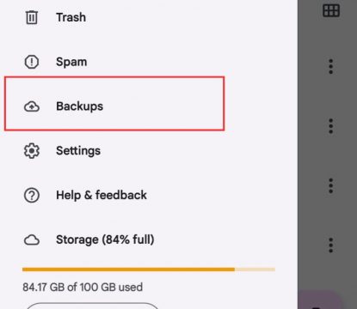Viewport: 357px width, 309px height.
Task: Click the Trash bin icon
Action: [32, 17]
